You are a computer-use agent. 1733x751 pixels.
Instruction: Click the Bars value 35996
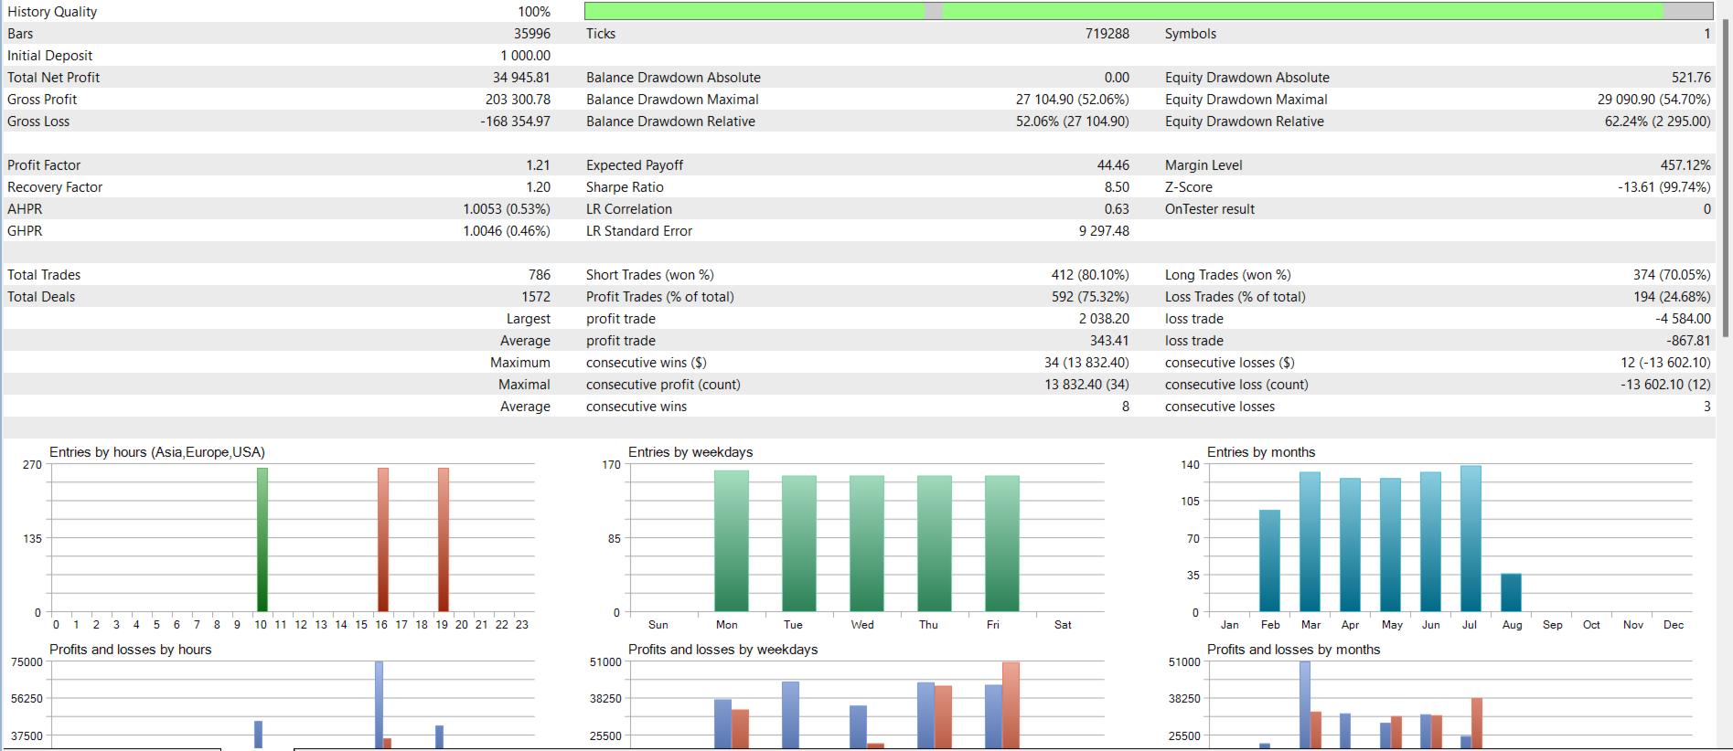click(532, 34)
